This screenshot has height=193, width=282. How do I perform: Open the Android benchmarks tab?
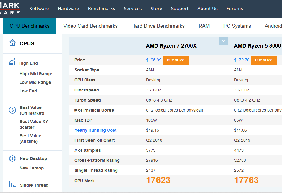(273, 26)
